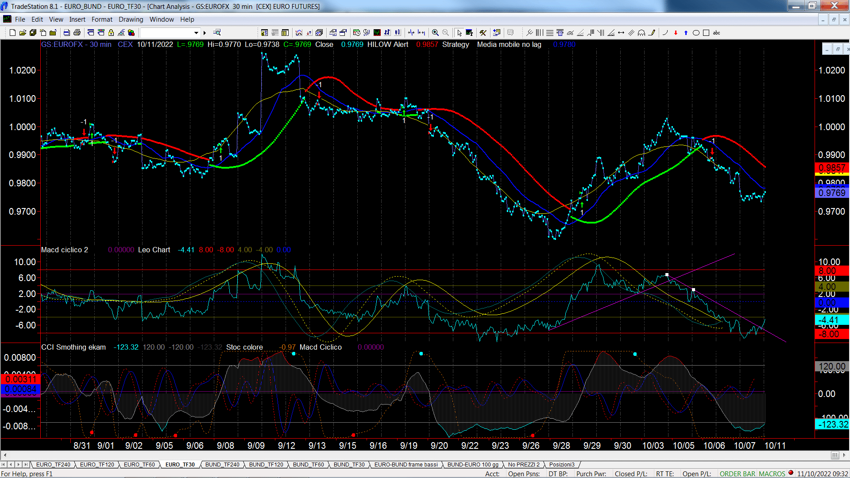Open the Drawing menu

[131, 19]
